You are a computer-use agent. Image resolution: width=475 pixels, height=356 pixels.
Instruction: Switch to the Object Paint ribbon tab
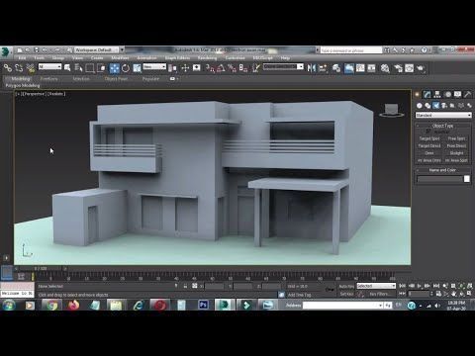tap(116, 79)
